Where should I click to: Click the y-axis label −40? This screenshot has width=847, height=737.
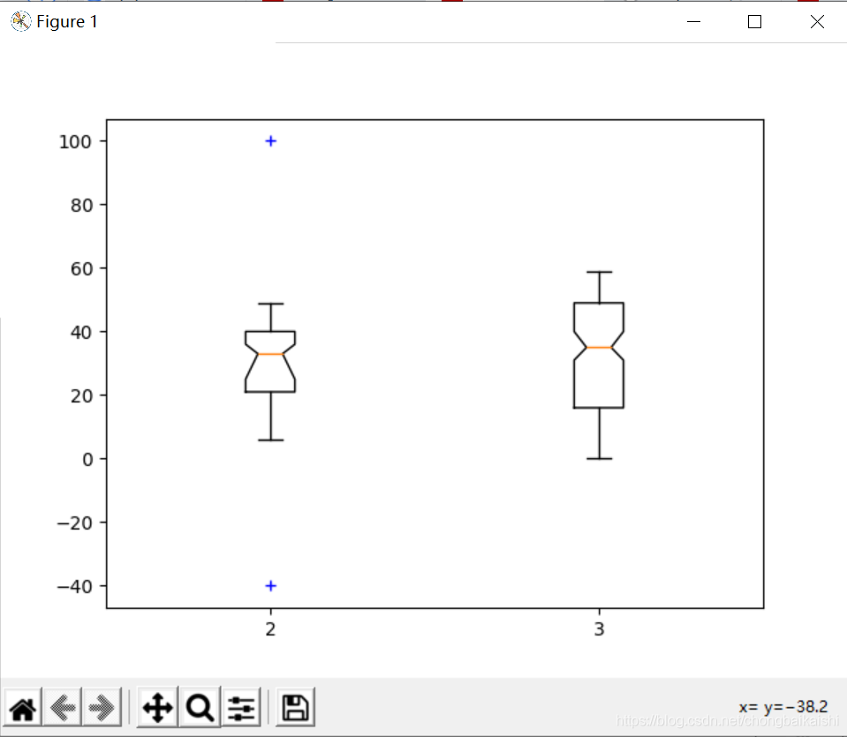click(x=74, y=587)
